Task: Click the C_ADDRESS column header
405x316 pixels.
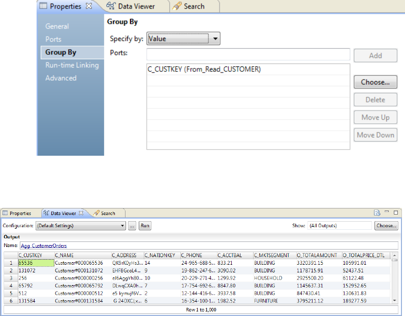Action: click(x=128, y=256)
